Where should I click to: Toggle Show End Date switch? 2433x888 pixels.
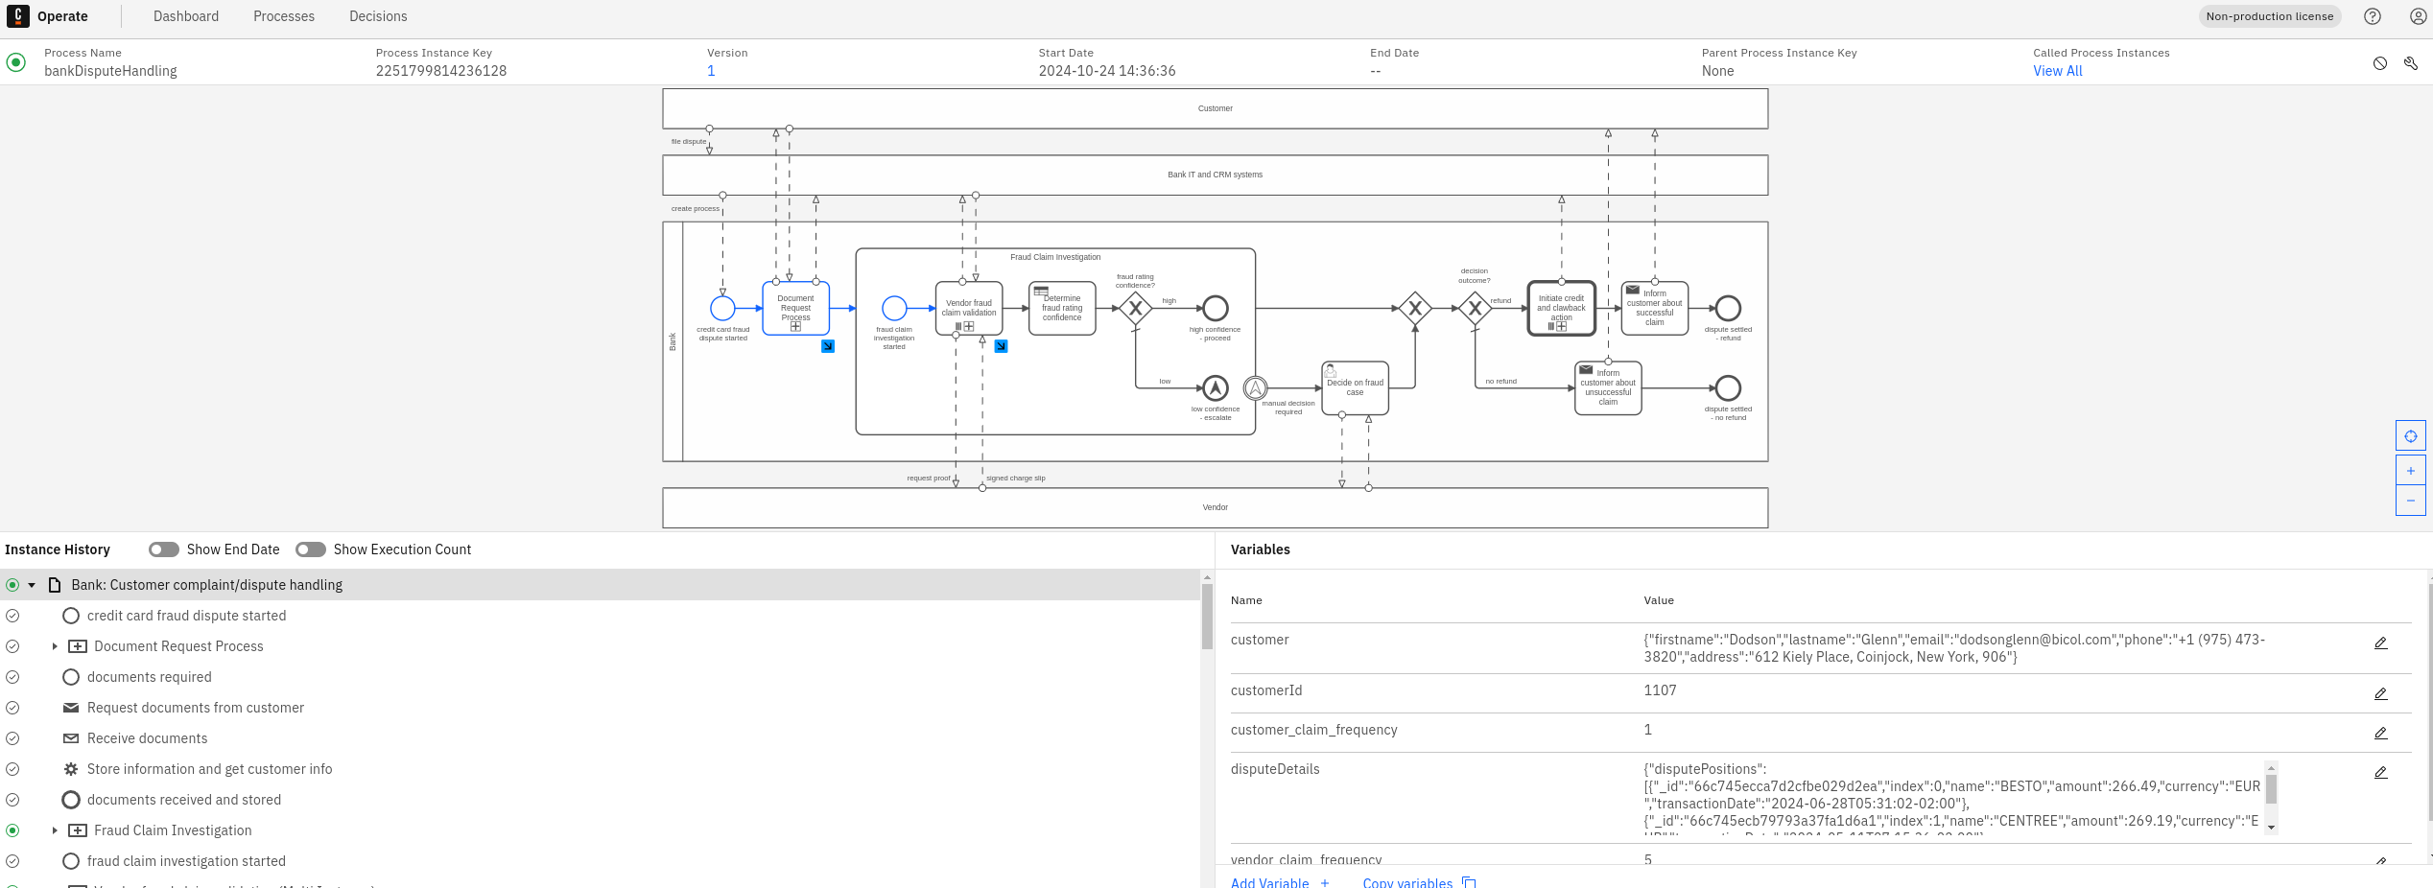pos(164,549)
